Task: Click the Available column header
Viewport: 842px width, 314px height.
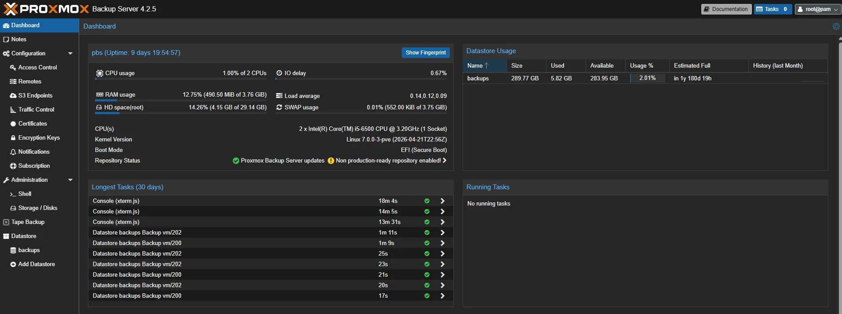Action: click(x=605, y=66)
